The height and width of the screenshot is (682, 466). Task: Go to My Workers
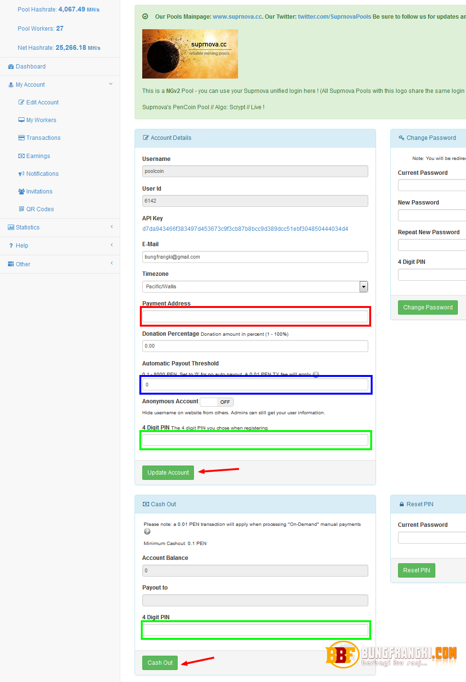click(x=41, y=120)
